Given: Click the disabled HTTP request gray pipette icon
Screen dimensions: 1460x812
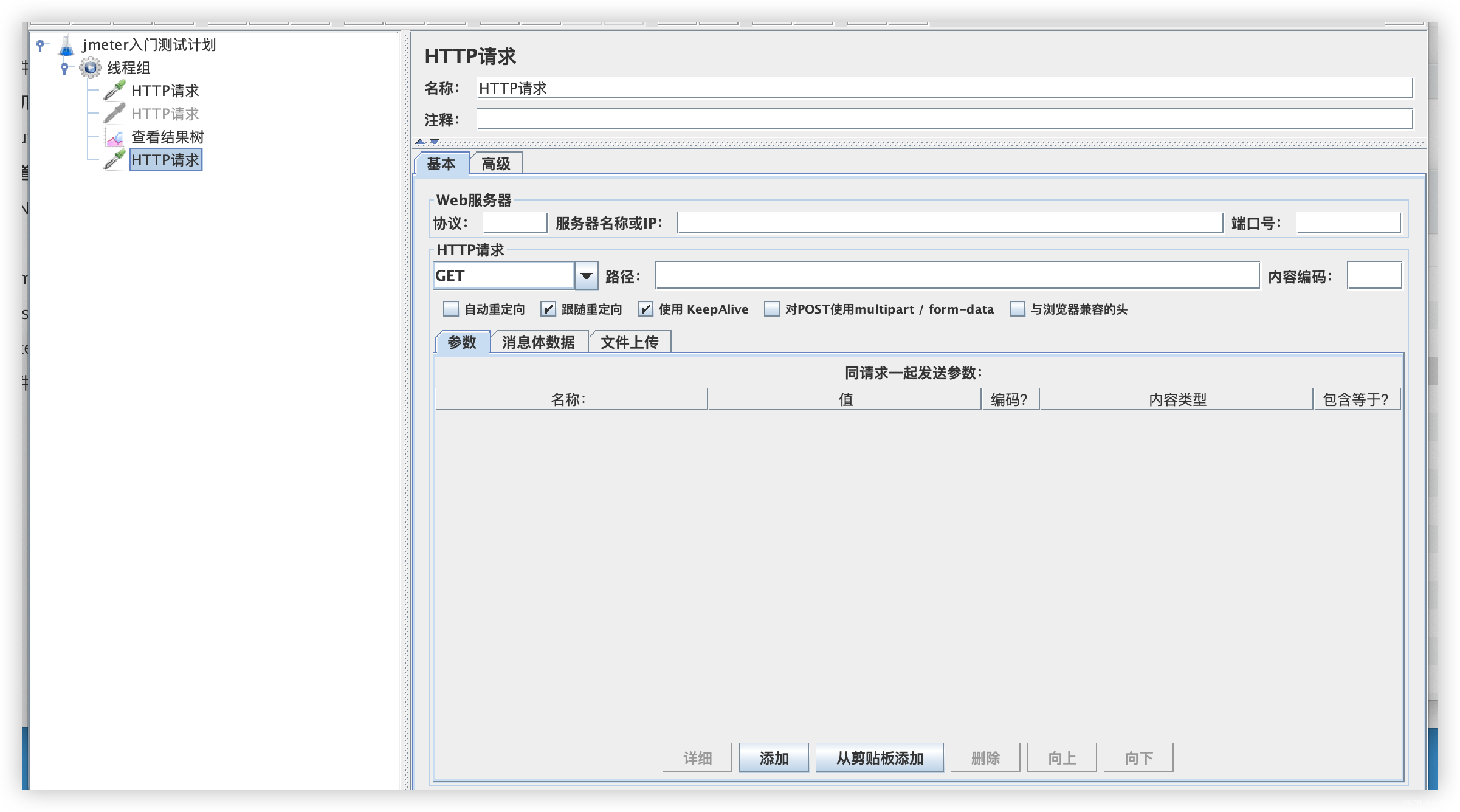Looking at the screenshot, I should coord(114,113).
